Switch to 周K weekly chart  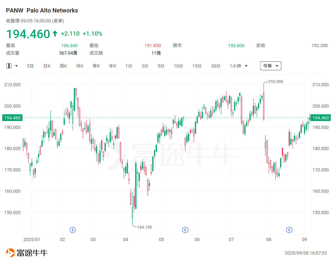(63, 66)
